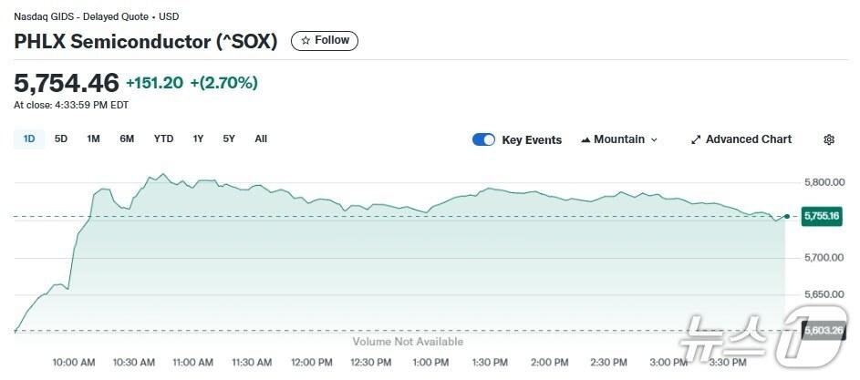Screen dimensions: 860x380
Task: Click the star Follow button
Action: tap(324, 41)
